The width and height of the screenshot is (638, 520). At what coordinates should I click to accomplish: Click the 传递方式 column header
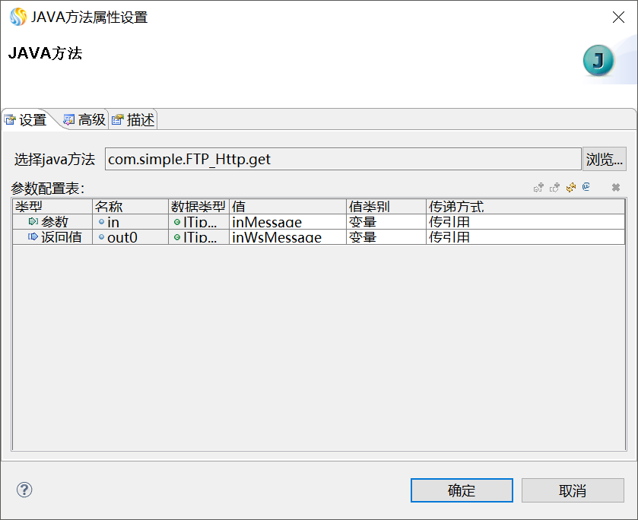coord(525,206)
